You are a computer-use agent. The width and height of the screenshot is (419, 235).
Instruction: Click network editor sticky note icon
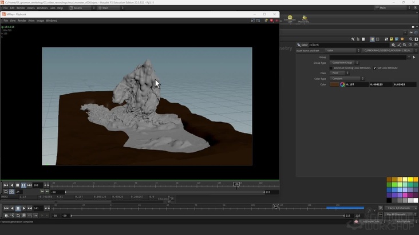point(392,39)
